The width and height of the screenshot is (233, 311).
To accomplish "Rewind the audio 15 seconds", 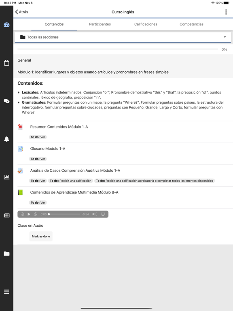I will point(23,214).
